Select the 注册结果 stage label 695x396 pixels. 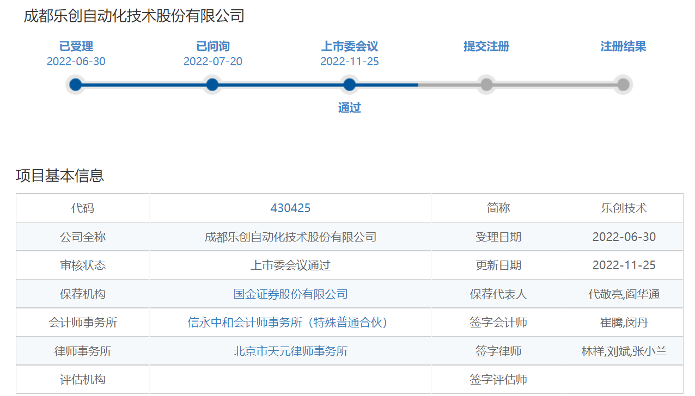(x=623, y=46)
